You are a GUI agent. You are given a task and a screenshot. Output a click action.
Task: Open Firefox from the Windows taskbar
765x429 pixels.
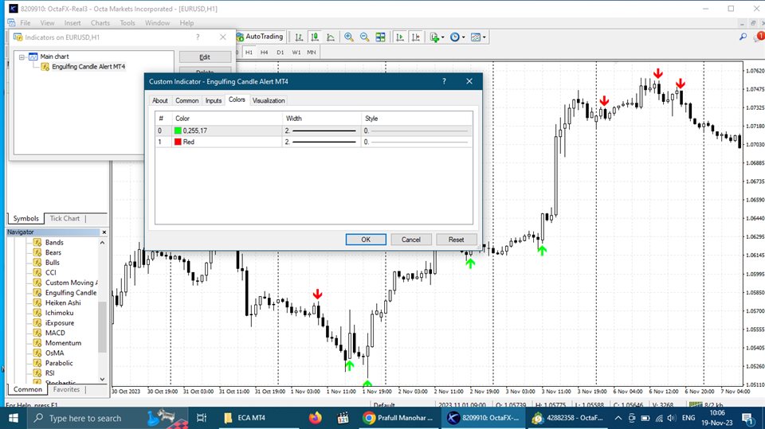click(x=315, y=418)
